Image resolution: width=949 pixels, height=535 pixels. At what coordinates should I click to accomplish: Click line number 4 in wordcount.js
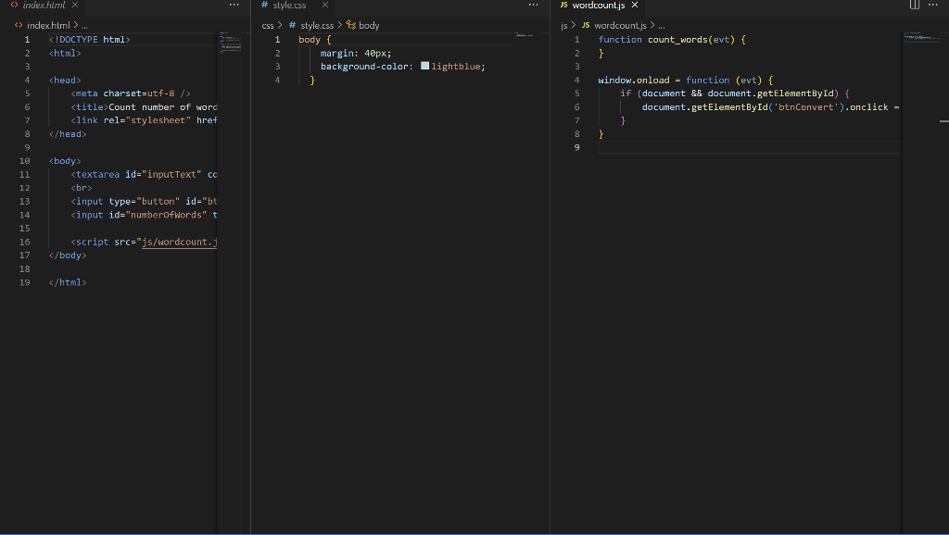(x=576, y=80)
